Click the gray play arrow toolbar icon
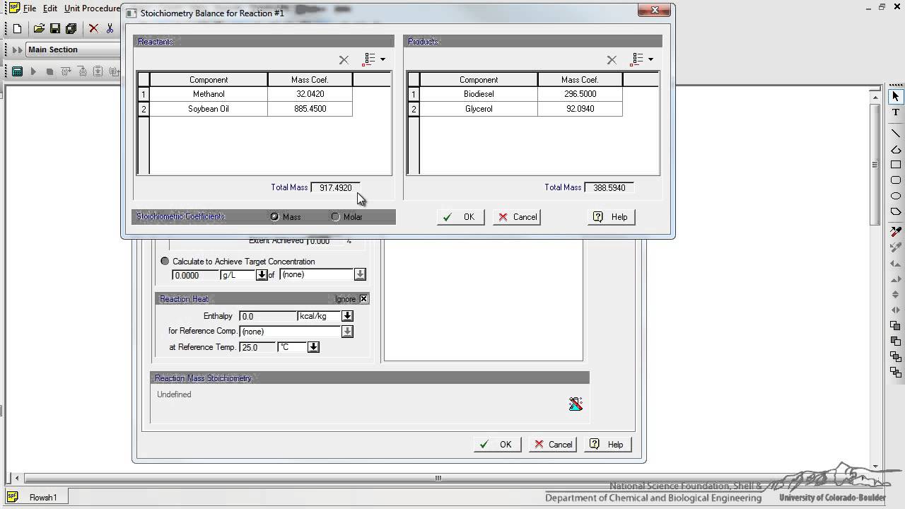This screenshot has width=905, height=509. (x=33, y=71)
